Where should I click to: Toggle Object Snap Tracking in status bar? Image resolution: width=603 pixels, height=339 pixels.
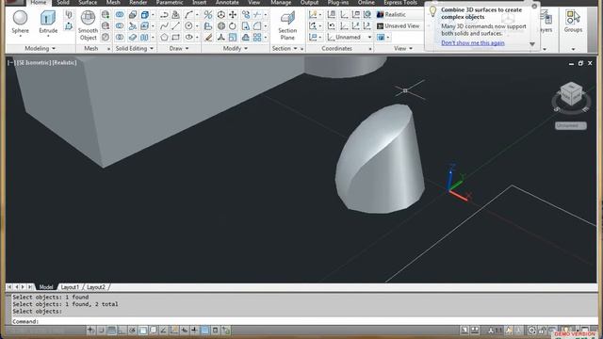tap(163, 331)
